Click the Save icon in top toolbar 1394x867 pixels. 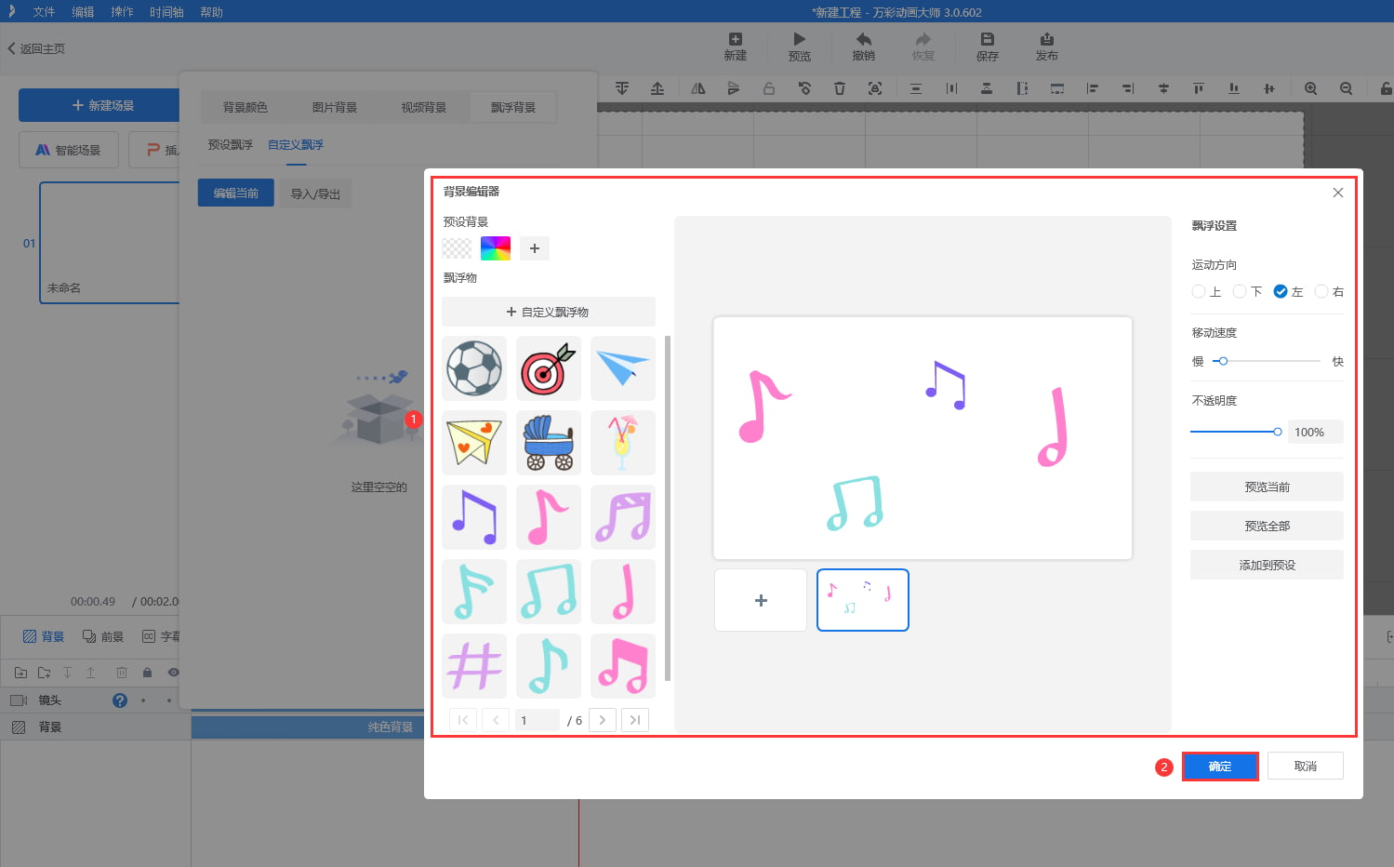987,47
